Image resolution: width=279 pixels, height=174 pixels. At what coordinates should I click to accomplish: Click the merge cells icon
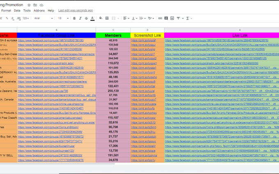click(114, 18)
